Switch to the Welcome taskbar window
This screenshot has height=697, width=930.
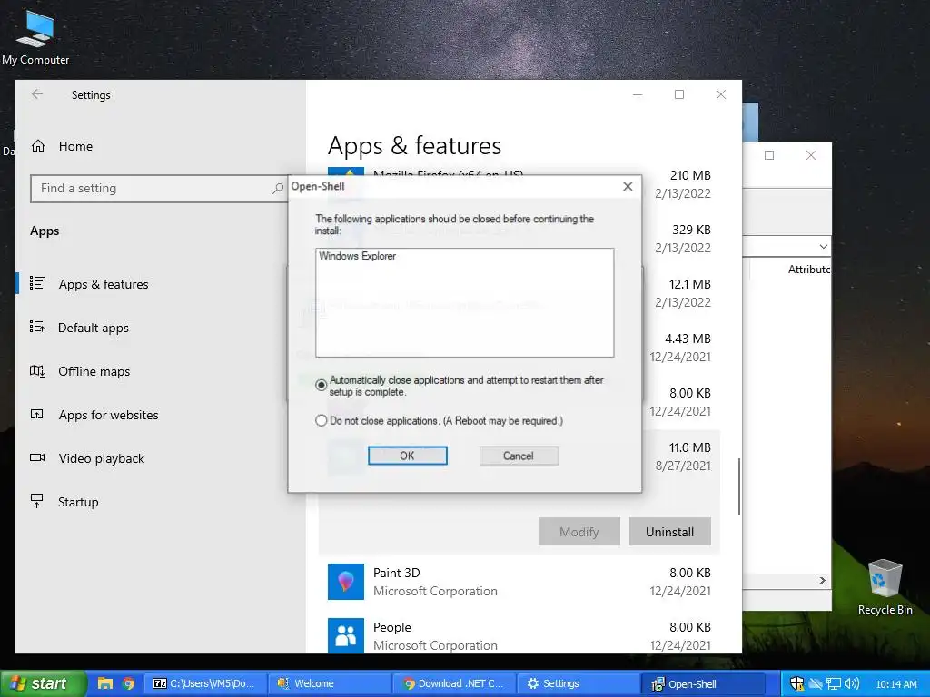click(329, 683)
